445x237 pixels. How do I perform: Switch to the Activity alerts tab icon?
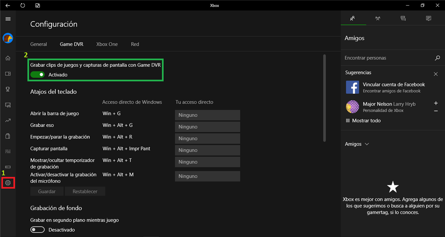[x=428, y=18]
